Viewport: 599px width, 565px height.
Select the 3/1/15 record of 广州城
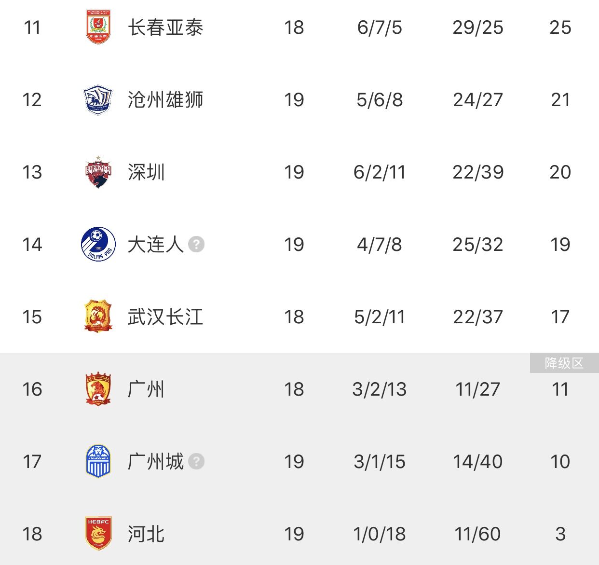click(x=380, y=462)
